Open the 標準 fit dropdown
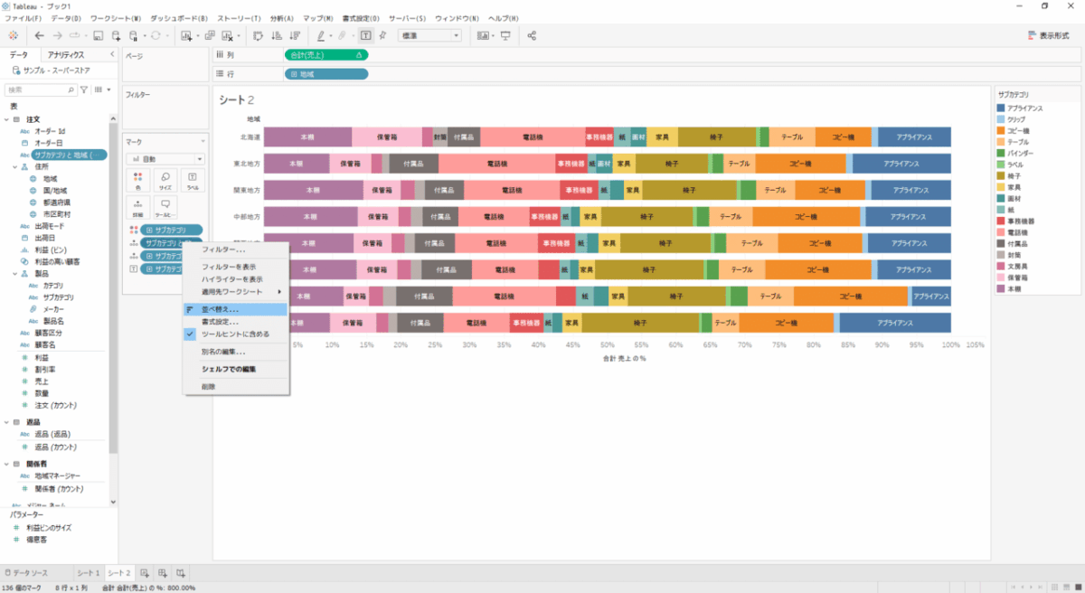Screen dimensions: 1085x593 [429, 35]
